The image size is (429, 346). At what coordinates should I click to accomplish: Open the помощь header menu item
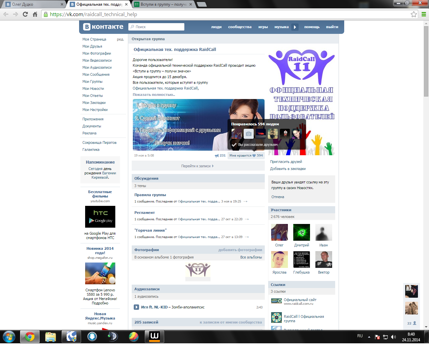(x=312, y=27)
